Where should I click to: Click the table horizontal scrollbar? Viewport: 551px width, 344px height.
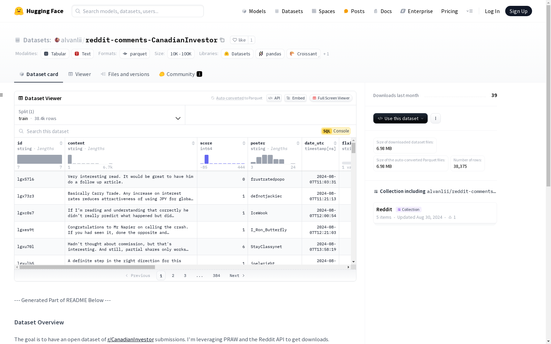pos(87,267)
